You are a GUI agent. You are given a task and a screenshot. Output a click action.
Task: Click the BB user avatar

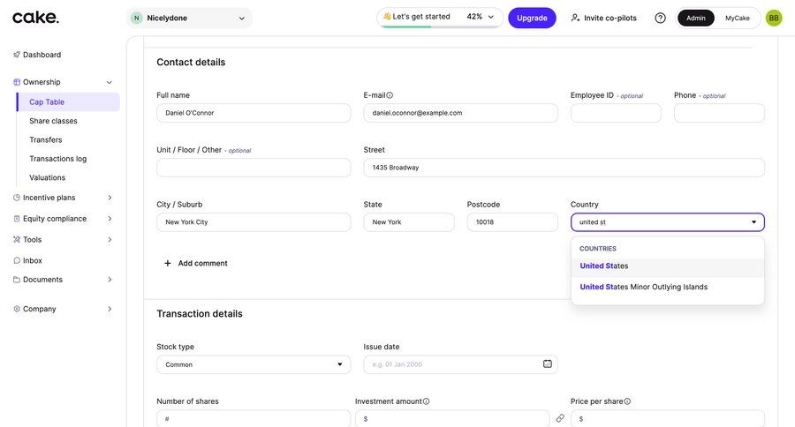(774, 18)
